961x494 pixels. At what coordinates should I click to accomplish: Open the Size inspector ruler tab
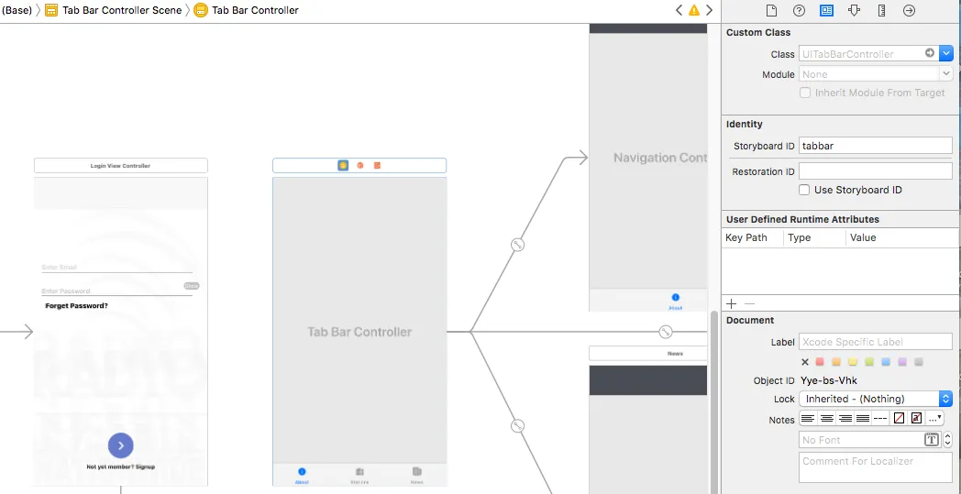click(882, 10)
